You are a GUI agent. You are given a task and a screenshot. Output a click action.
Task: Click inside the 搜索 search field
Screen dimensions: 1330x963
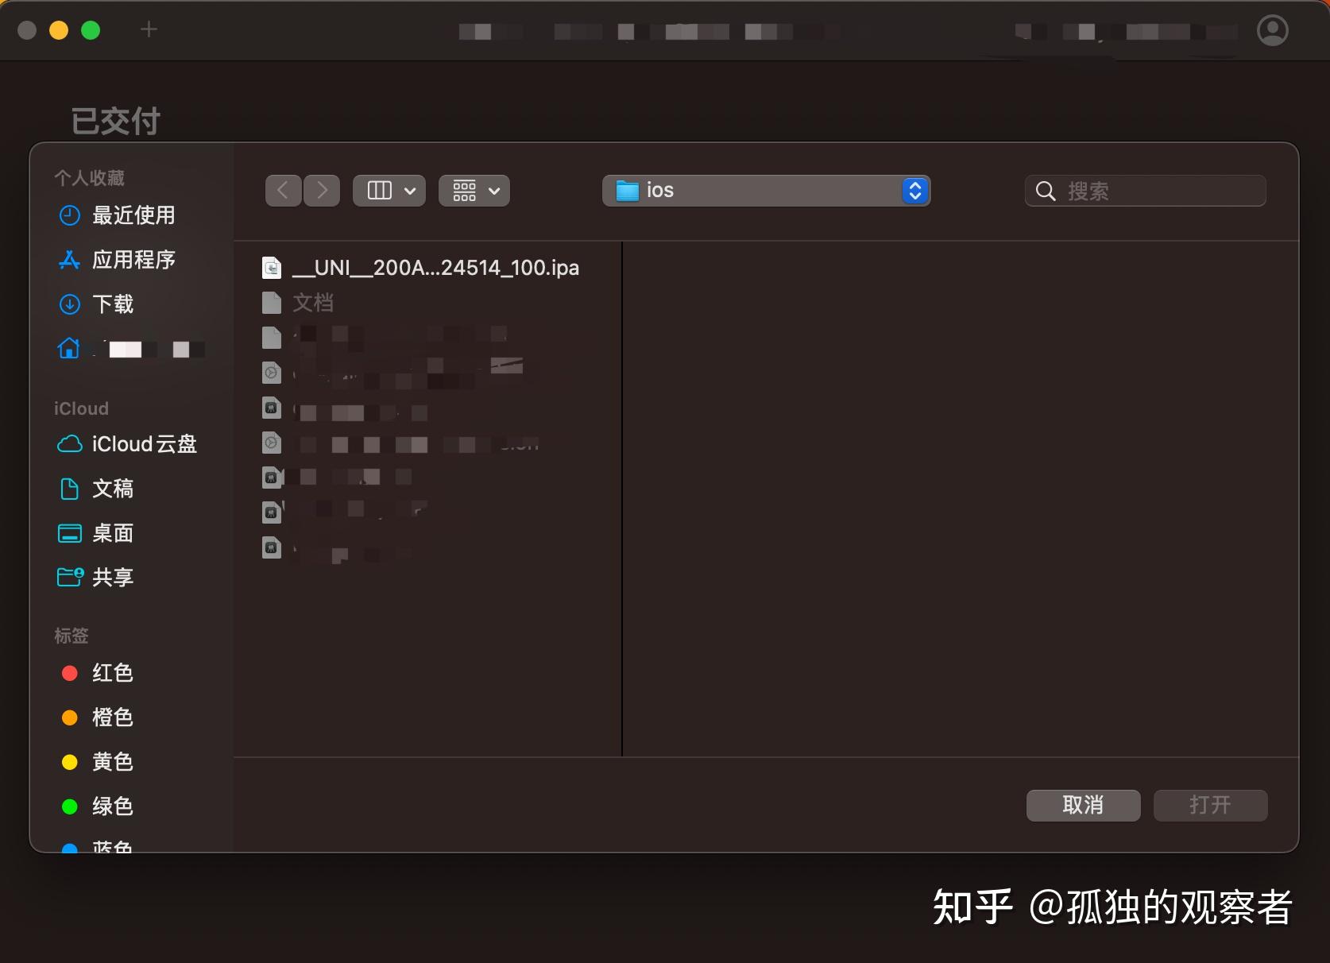click(1144, 191)
